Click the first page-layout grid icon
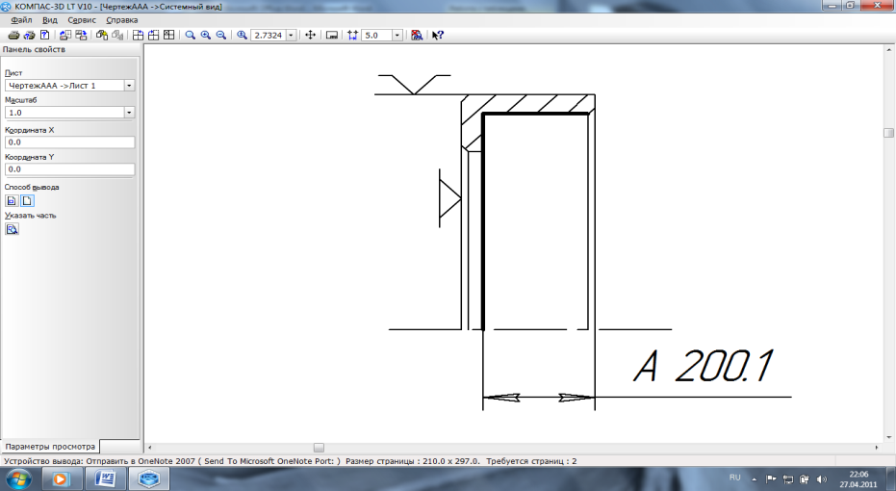896x491 pixels. (x=138, y=36)
